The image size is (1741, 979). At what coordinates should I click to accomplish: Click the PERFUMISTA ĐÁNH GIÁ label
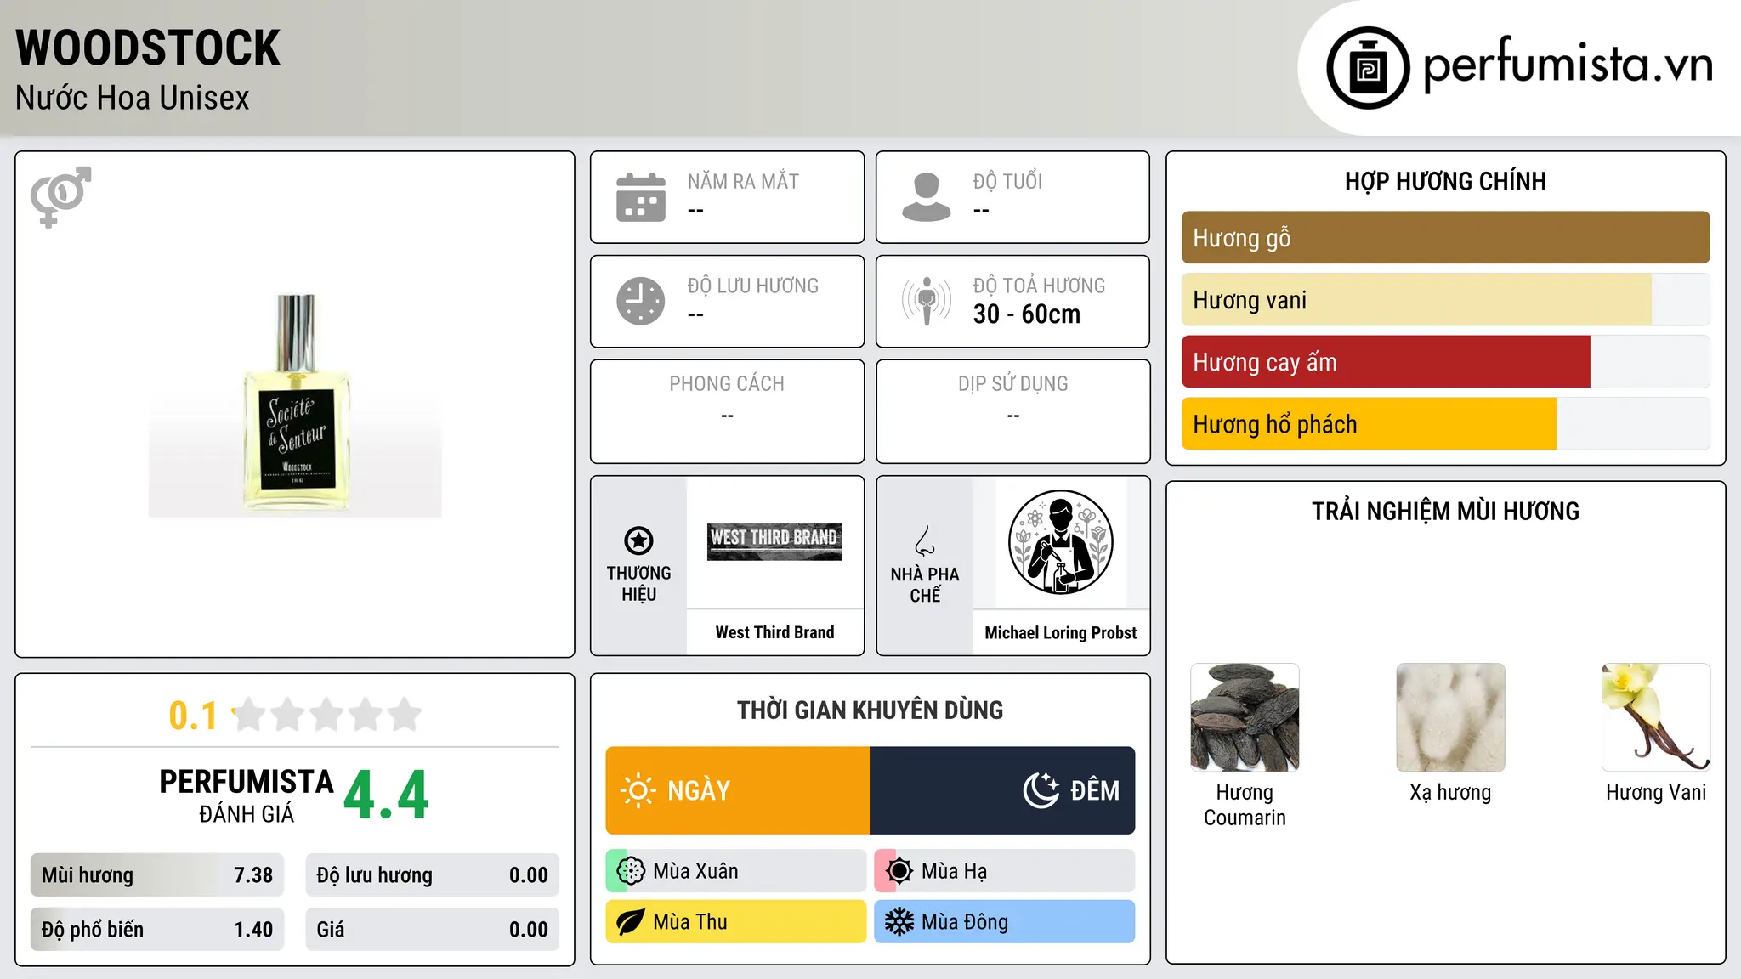point(247,795)
